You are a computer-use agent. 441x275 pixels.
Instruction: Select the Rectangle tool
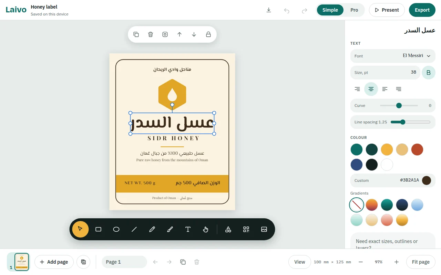99,229
